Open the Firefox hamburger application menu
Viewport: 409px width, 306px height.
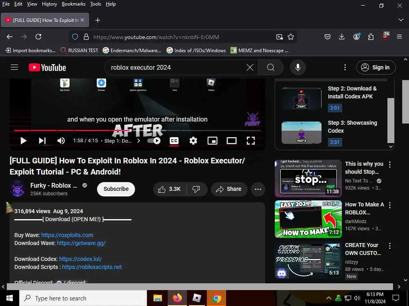[x=399, y=37]
